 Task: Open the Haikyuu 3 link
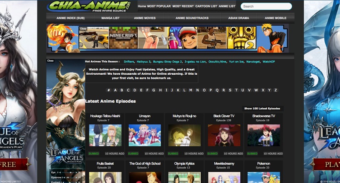point(143,62)
